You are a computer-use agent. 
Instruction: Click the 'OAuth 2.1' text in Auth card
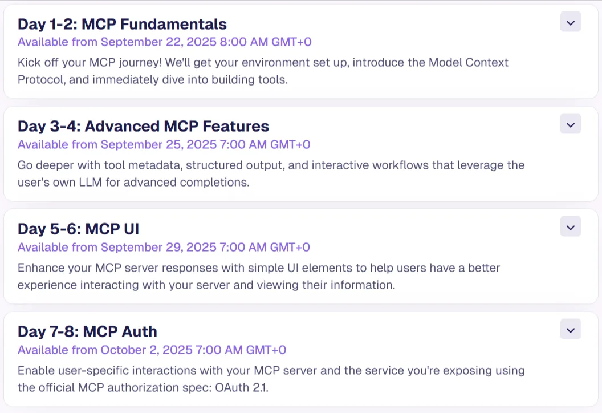click(242, 388)
